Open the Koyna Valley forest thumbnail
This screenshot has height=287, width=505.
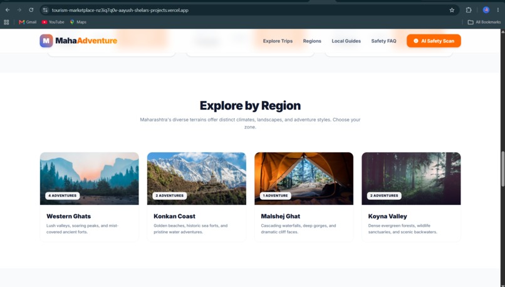coord(411,179)
